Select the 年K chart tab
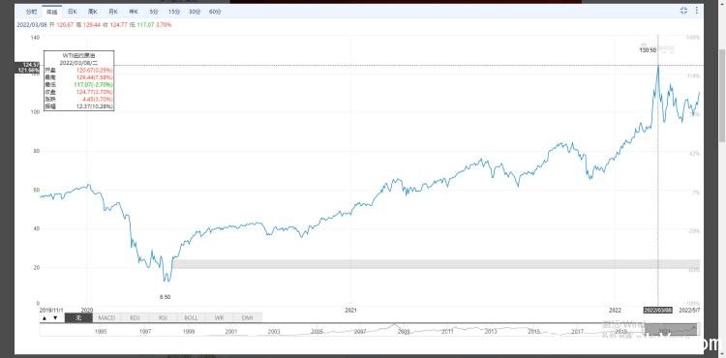The width and height of the screenshot is (726, 358). click(134, 12)
